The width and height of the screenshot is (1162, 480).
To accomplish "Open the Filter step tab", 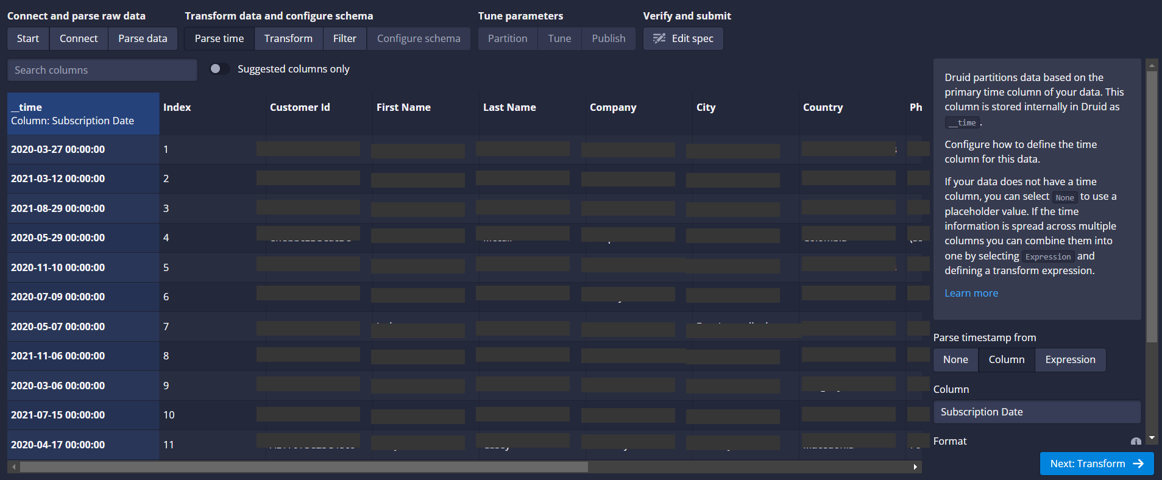I will (x=344, y=38).
